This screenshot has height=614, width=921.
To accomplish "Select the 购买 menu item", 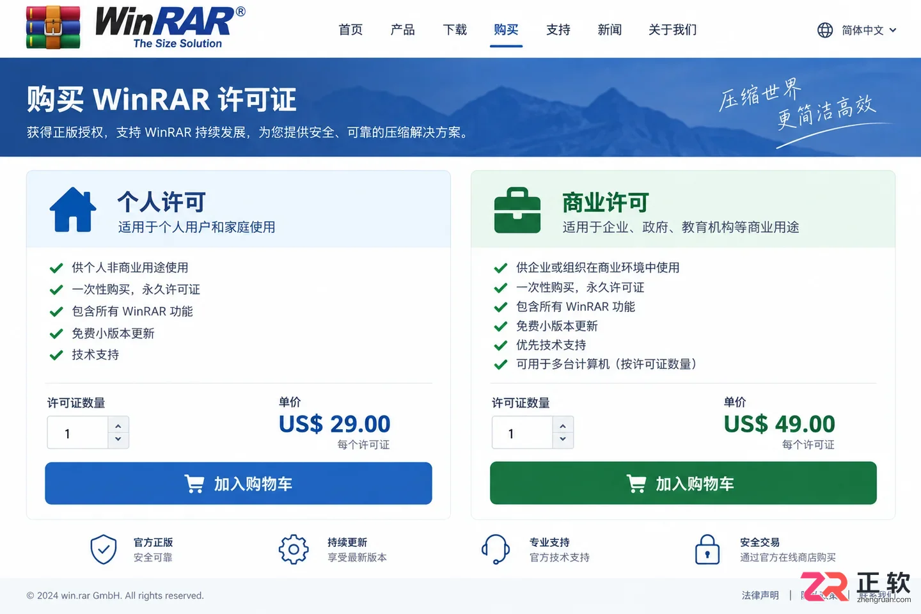I will pos(506,30).
